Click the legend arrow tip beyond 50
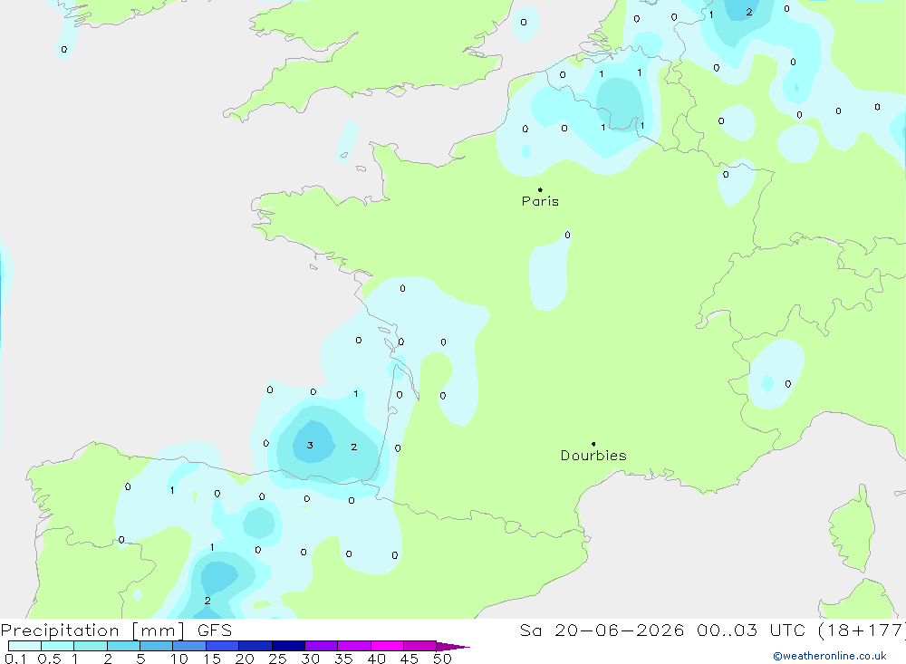Image resolution: width=906 pixels, height=664 pixels. (x=453, y=647)
